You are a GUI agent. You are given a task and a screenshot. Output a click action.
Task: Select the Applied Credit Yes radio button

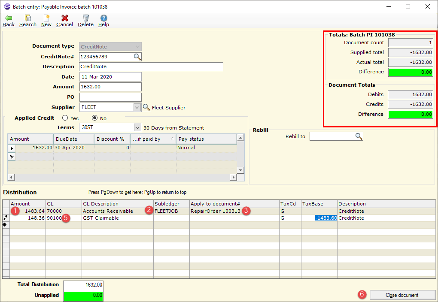click(x=65, y=118)
